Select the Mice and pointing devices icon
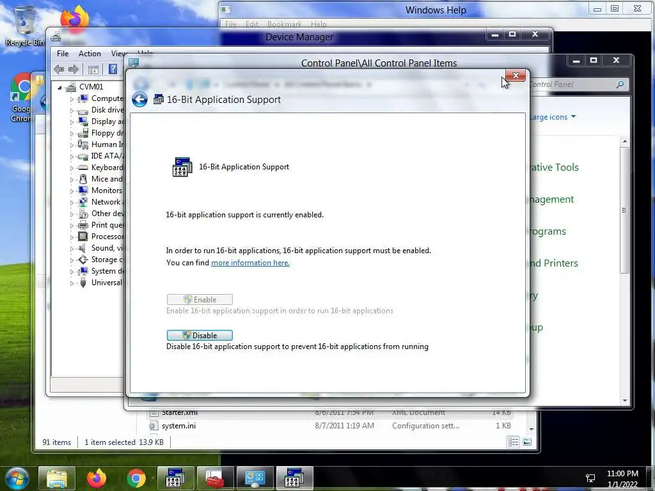The image size is (655, 491). click(83, 179)
